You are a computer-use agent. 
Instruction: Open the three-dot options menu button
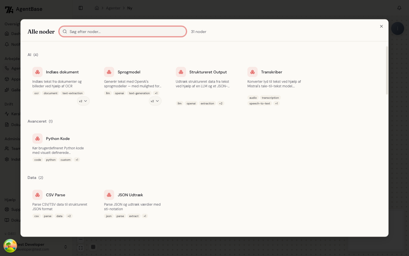pyautogui.click(x=397, y=28)
